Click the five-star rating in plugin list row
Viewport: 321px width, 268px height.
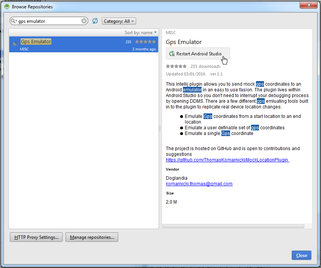146,42
